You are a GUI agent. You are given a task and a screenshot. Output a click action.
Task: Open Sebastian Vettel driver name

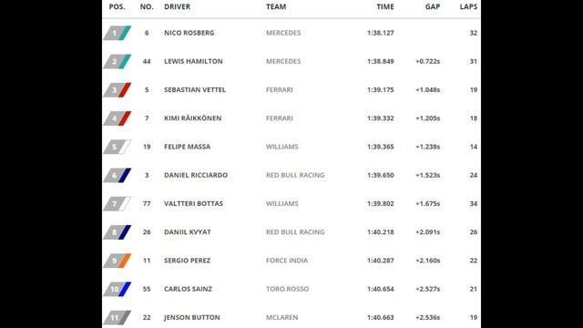tap(195, 89)
